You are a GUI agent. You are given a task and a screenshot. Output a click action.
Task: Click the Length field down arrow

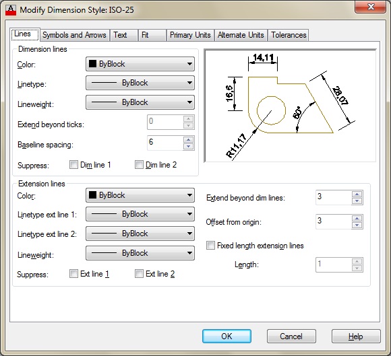tap(357, 268)
